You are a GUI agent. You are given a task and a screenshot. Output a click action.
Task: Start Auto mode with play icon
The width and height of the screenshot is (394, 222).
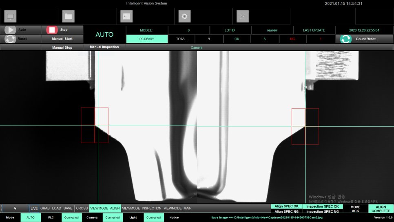click(10, 30)
